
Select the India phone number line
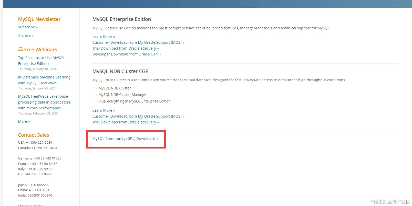pyautogui.click(x=35, y=196)
